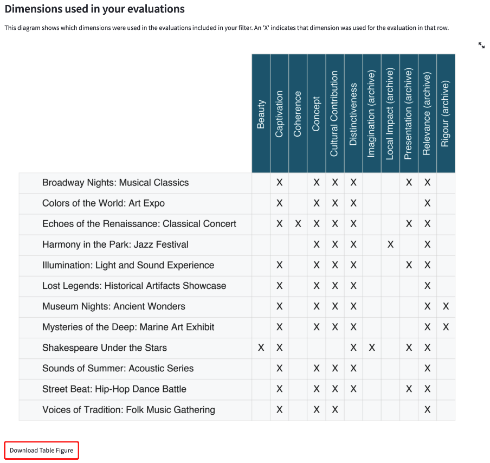Select the Broadway Nights: Musical Classics row
Screen dimensions: 490x463
click(x=115, y=183)
